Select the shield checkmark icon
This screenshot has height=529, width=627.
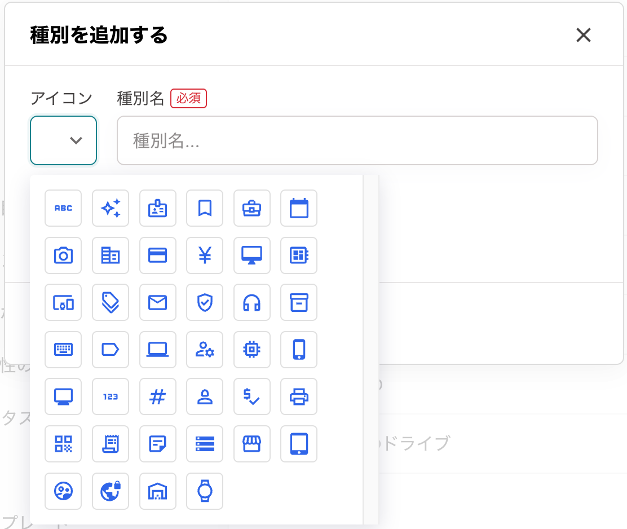pyautogui.click(x=205, y=302)
